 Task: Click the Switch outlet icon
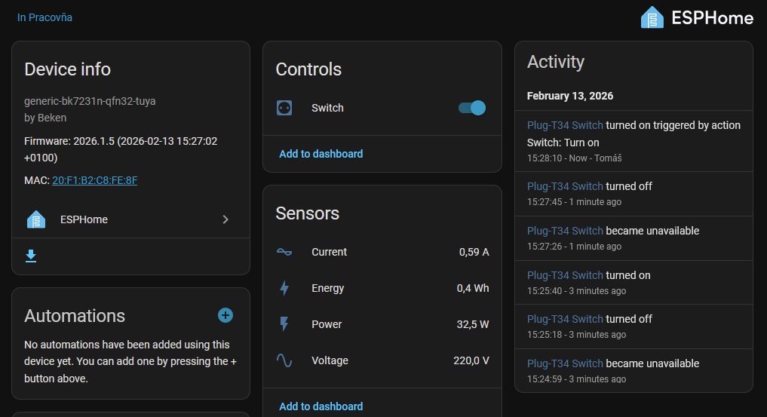284,108
